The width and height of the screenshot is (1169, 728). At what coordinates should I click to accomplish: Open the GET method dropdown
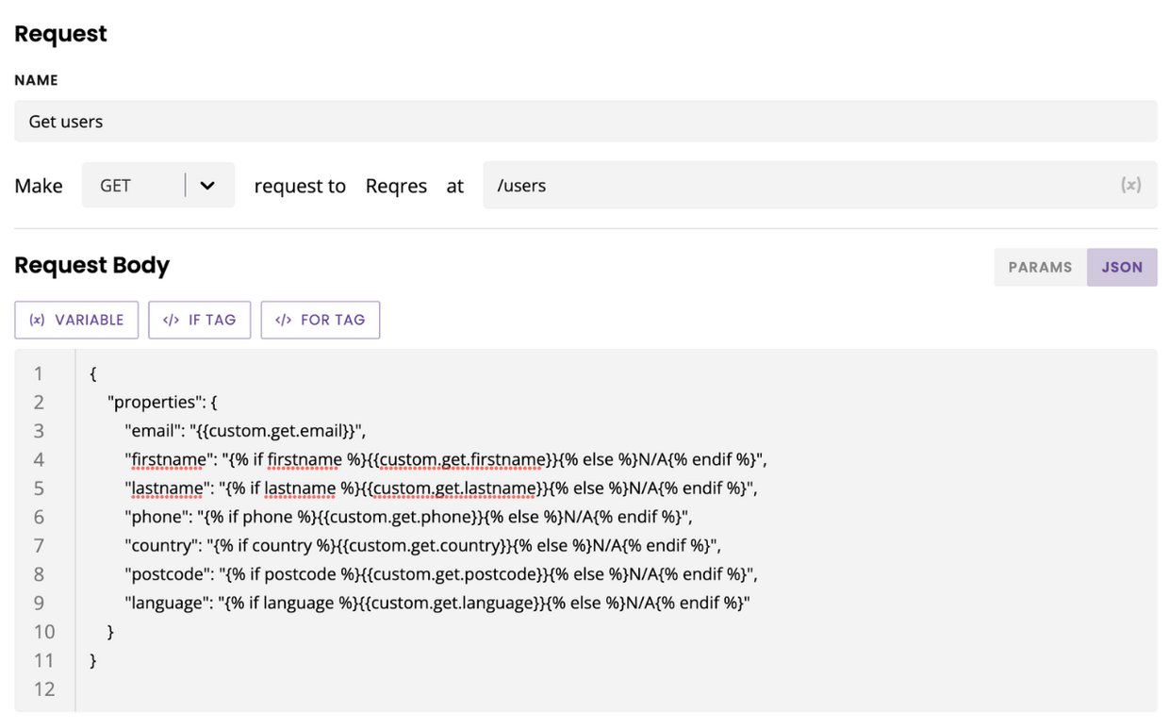coord(157,186)
